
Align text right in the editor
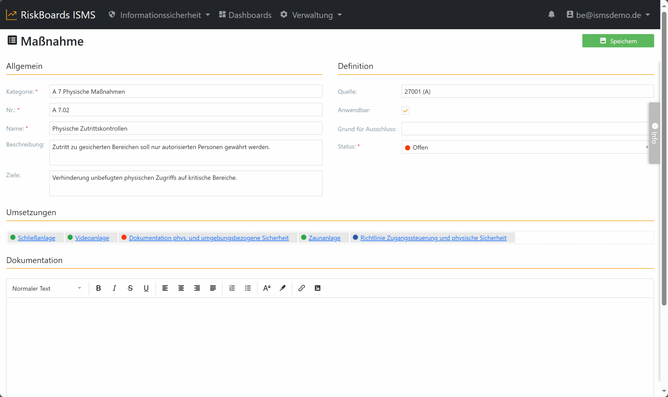coord(197,288)
